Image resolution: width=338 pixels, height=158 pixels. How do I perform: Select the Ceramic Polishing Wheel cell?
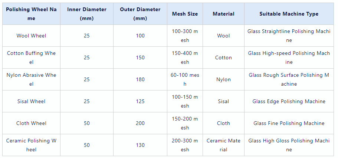pos(31,145)
